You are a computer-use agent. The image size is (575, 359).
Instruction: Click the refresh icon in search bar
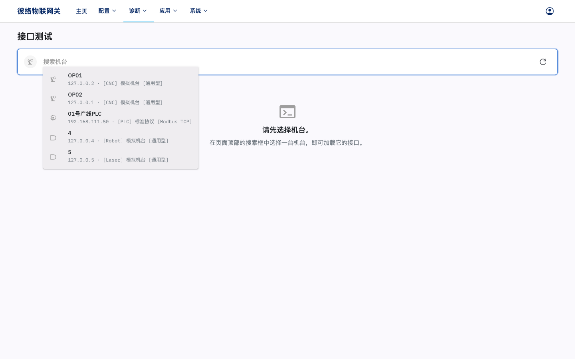(543, 62)
